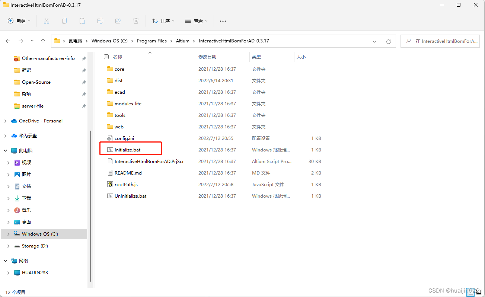Expand Storage (D:) tree node
This screenshot has width=485, height=297.
pyautogui.click(x=9, y=246)
